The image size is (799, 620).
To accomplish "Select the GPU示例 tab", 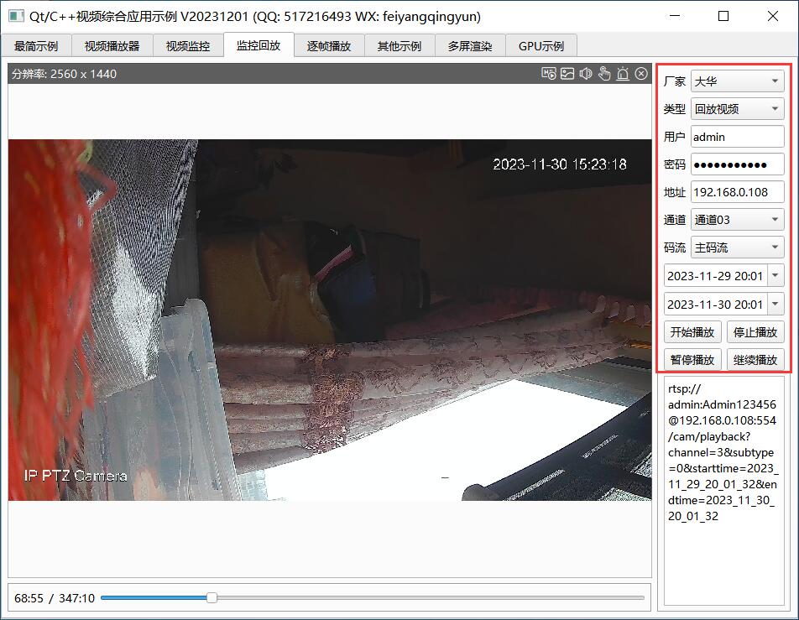I will tap(541, 46).
